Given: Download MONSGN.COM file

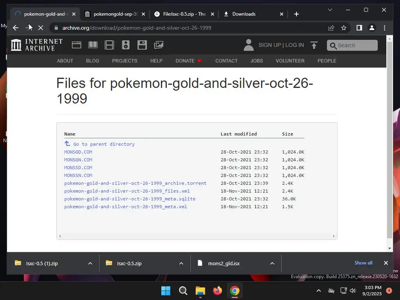Looking at the screenshot, I should click(x=78, y=160).
